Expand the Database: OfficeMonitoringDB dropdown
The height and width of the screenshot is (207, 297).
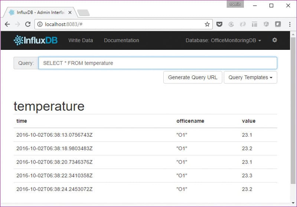223,40
